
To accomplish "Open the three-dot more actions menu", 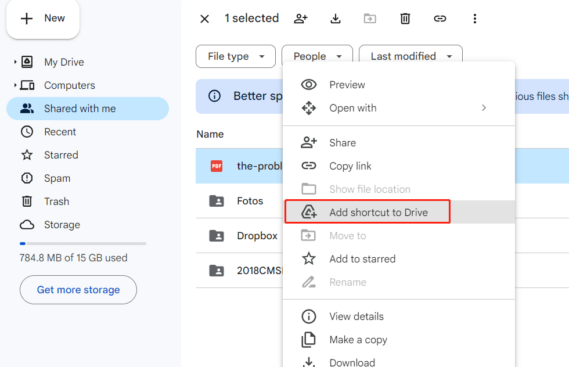I will (x=475, y=19).
